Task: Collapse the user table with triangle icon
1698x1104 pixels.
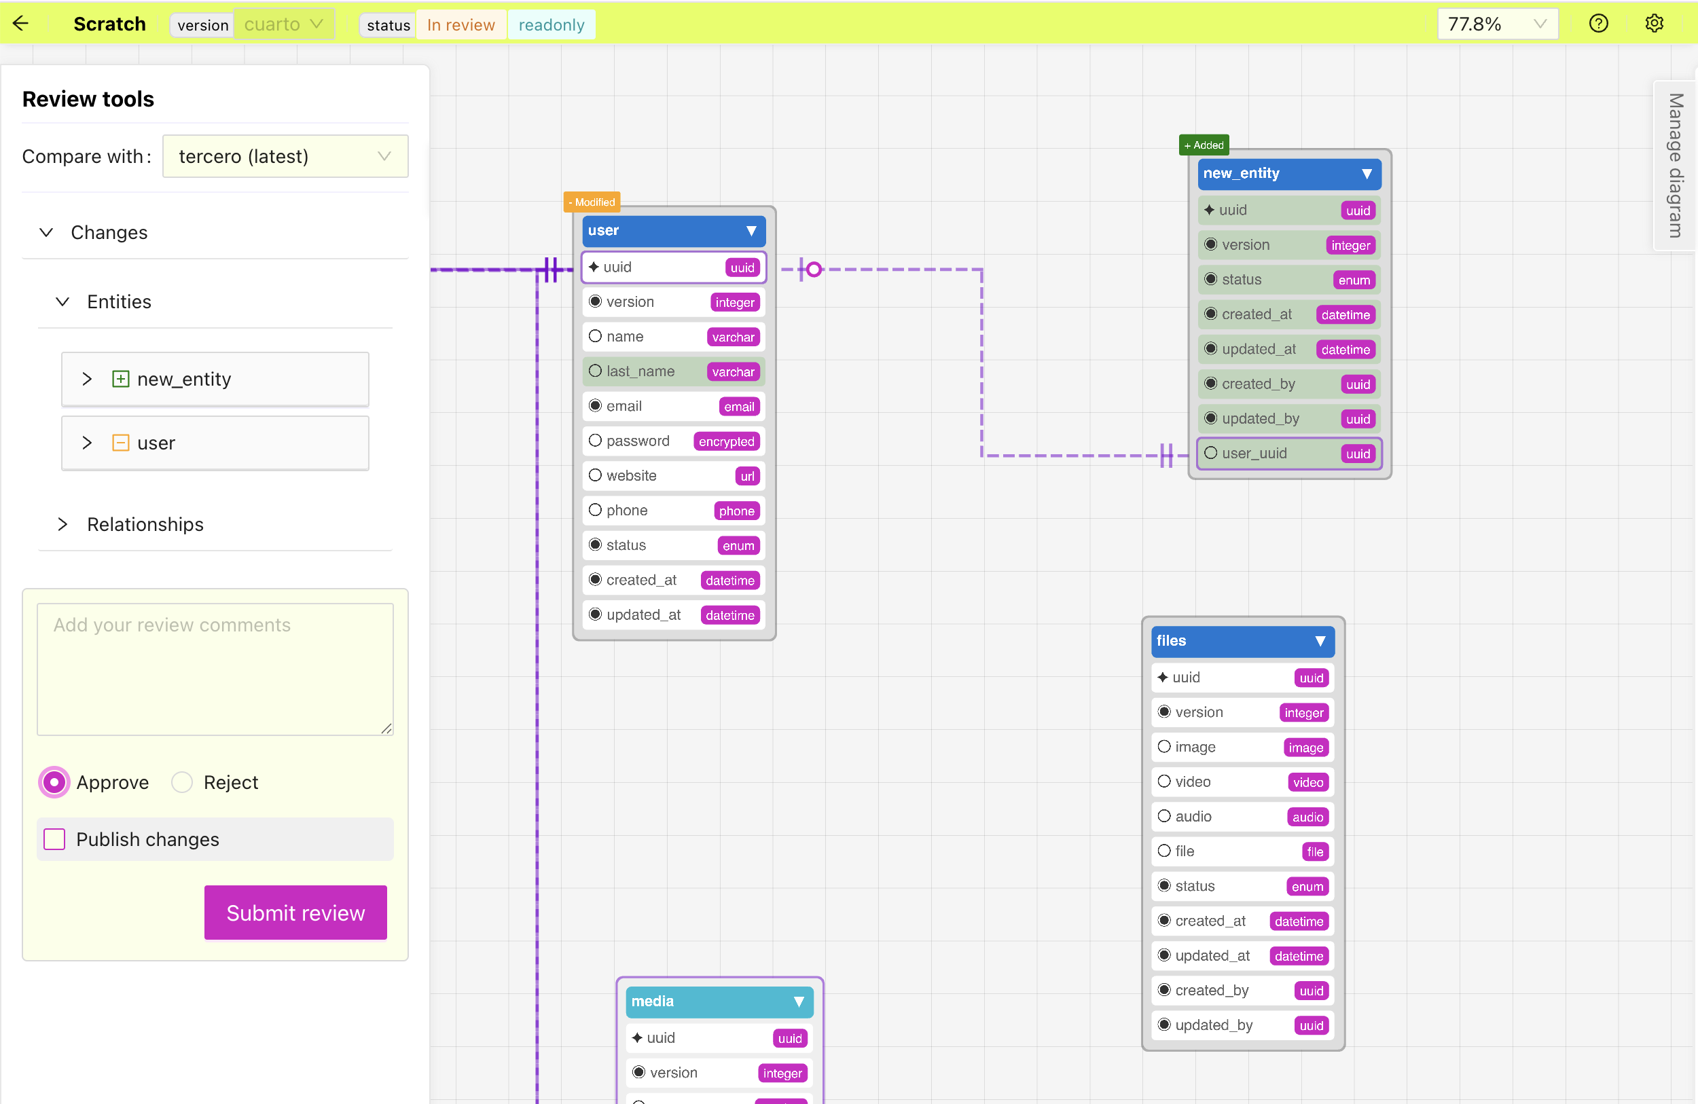Action: coord(751,230)
